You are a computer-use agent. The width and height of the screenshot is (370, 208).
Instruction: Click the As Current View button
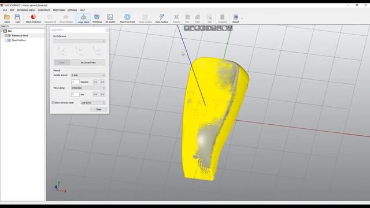click(88, 62)
